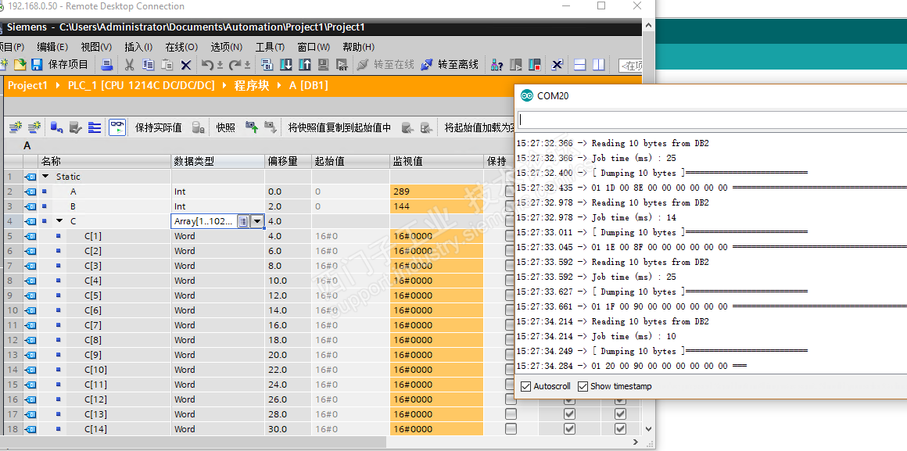Open the Array data type dropdown

[x=256, y=221]
